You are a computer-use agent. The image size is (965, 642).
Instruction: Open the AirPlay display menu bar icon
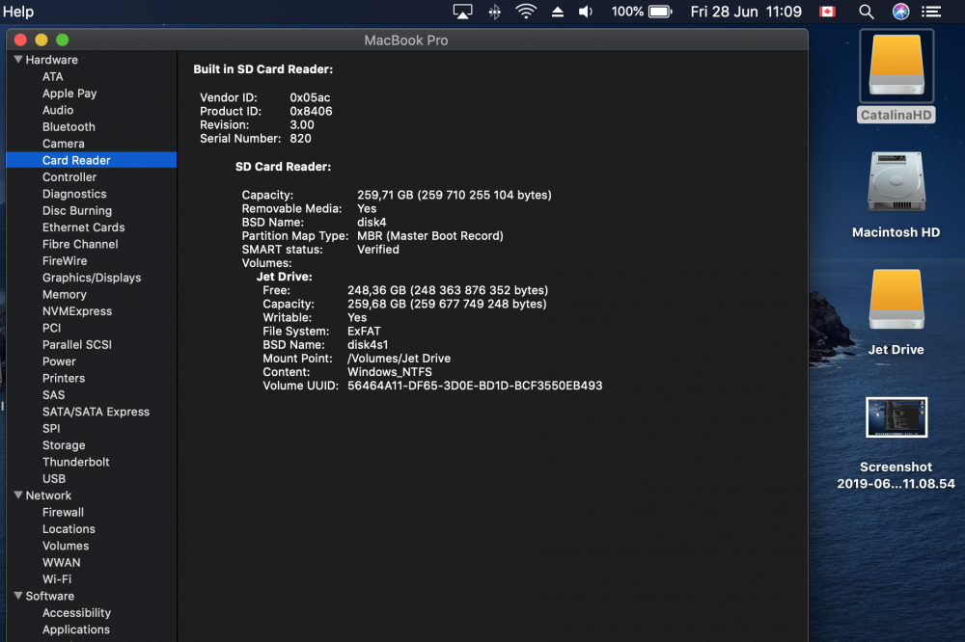click(462, 12)
